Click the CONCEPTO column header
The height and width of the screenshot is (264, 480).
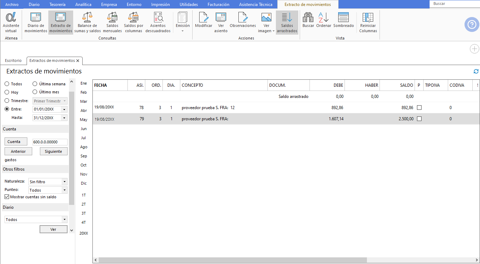pos(224,85)
